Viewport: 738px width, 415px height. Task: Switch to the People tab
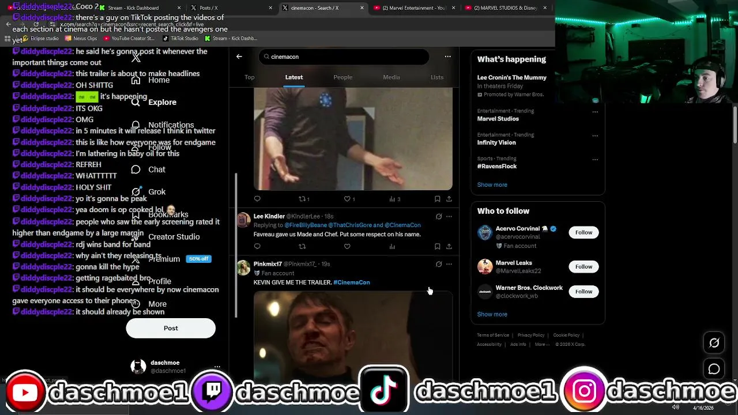point(342,77)
